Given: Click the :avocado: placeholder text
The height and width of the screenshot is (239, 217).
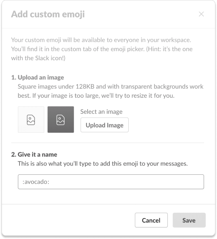Looking at the screenshot, I should 36,182.
